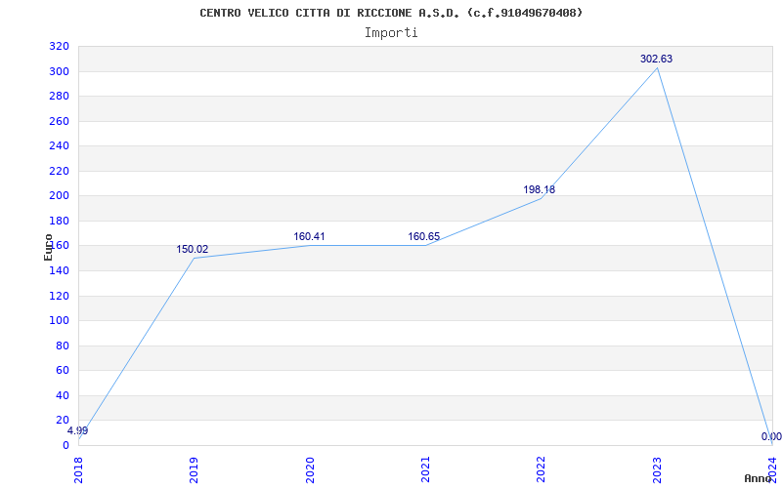
Task: Click the 4.99 data label
Action: (78, 430)
